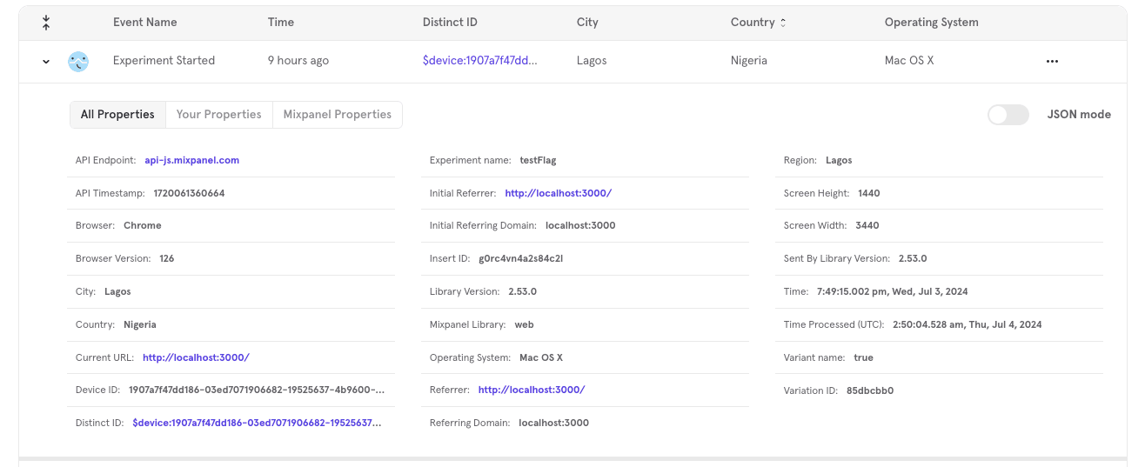Click Variant name value true
Viewport: 1145px width, 467px height.
pyautogui.click(x=863, y=357)
